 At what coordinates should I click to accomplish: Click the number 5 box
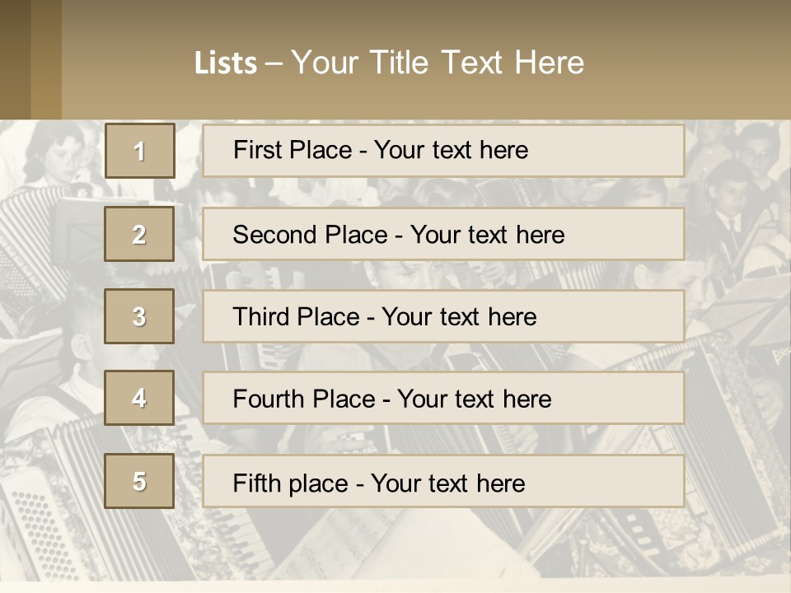139,481
